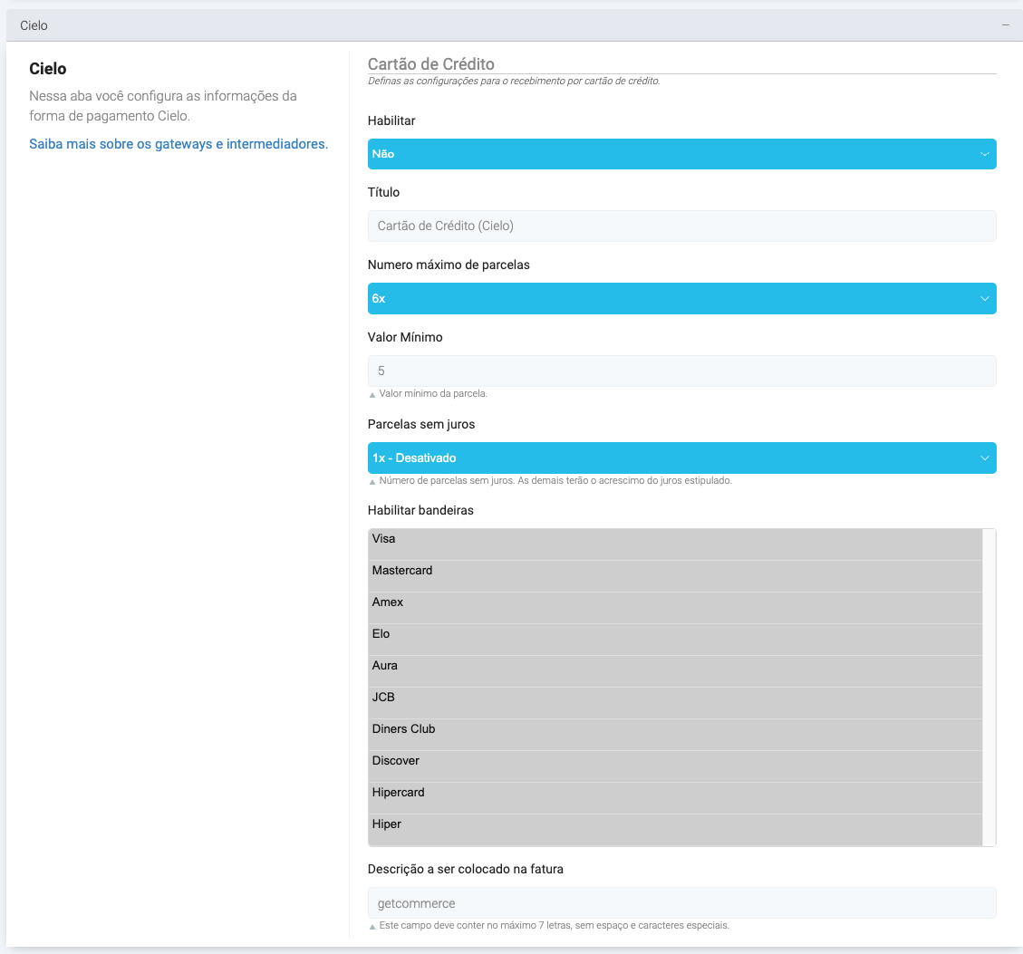Open the Habilitar dropdown set to Não
The width and height of the screenshot is (1023, 954).
point(681,154)
